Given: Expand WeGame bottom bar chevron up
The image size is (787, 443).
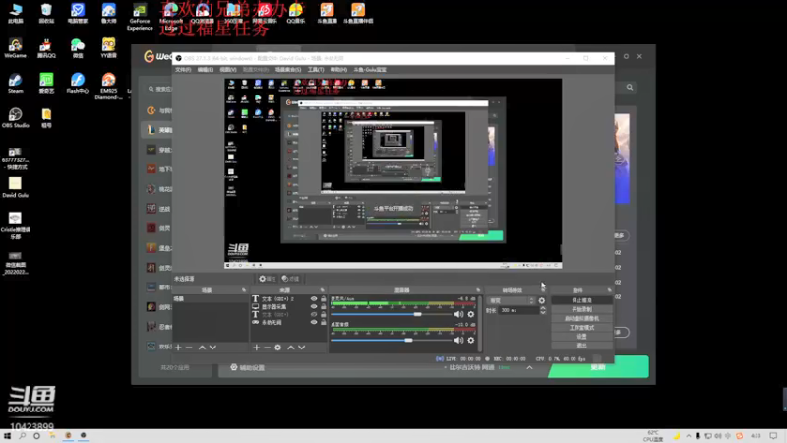Looking at the screenshot, I should (x=529, y=367).
